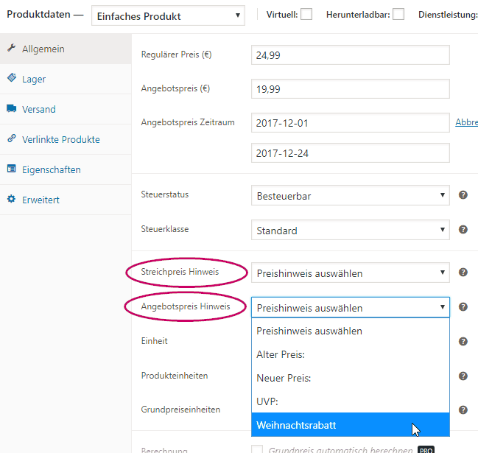Tick Grundpreis automatisch berechnen checkbox

257,449
